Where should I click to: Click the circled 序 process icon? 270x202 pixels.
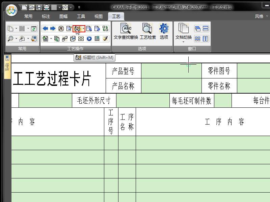(61, 29)
